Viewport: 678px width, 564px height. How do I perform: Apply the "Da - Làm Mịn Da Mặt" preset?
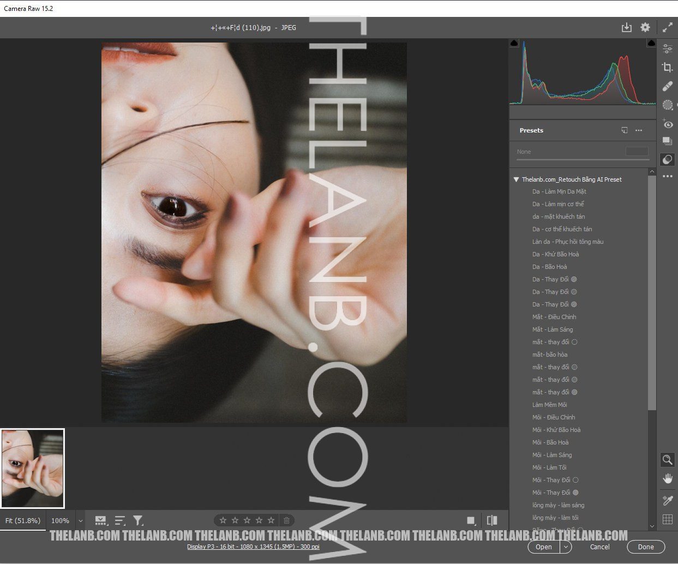click(x=559, y=191)
